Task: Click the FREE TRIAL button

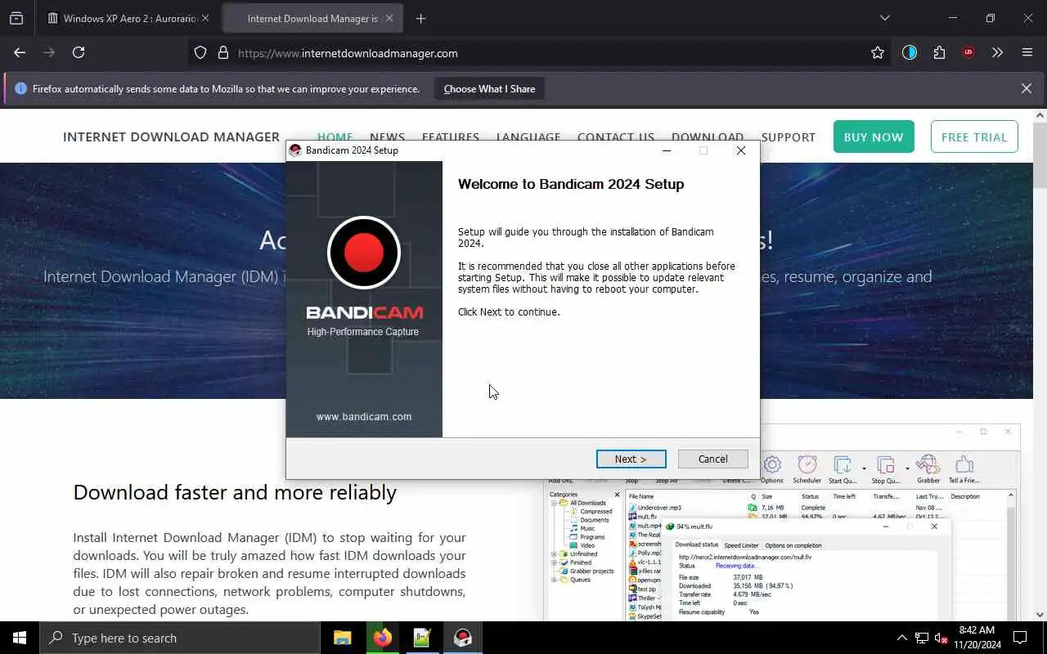Action: click(x=974, y=137)
